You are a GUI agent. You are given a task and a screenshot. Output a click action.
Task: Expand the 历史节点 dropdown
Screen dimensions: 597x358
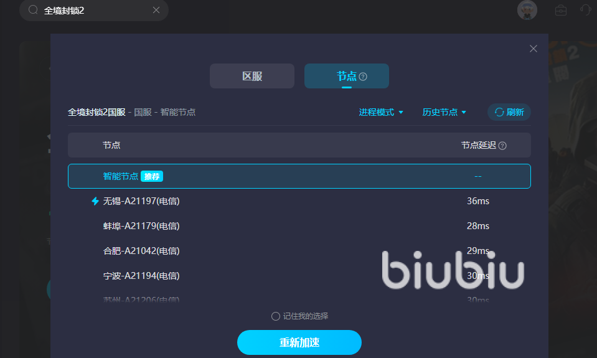(x=444, y=112)
